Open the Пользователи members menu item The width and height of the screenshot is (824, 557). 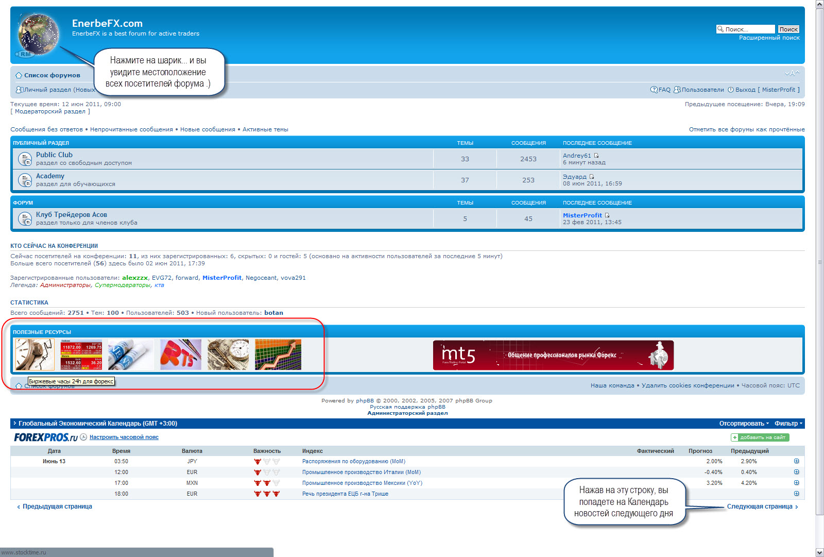coord(699,90)
